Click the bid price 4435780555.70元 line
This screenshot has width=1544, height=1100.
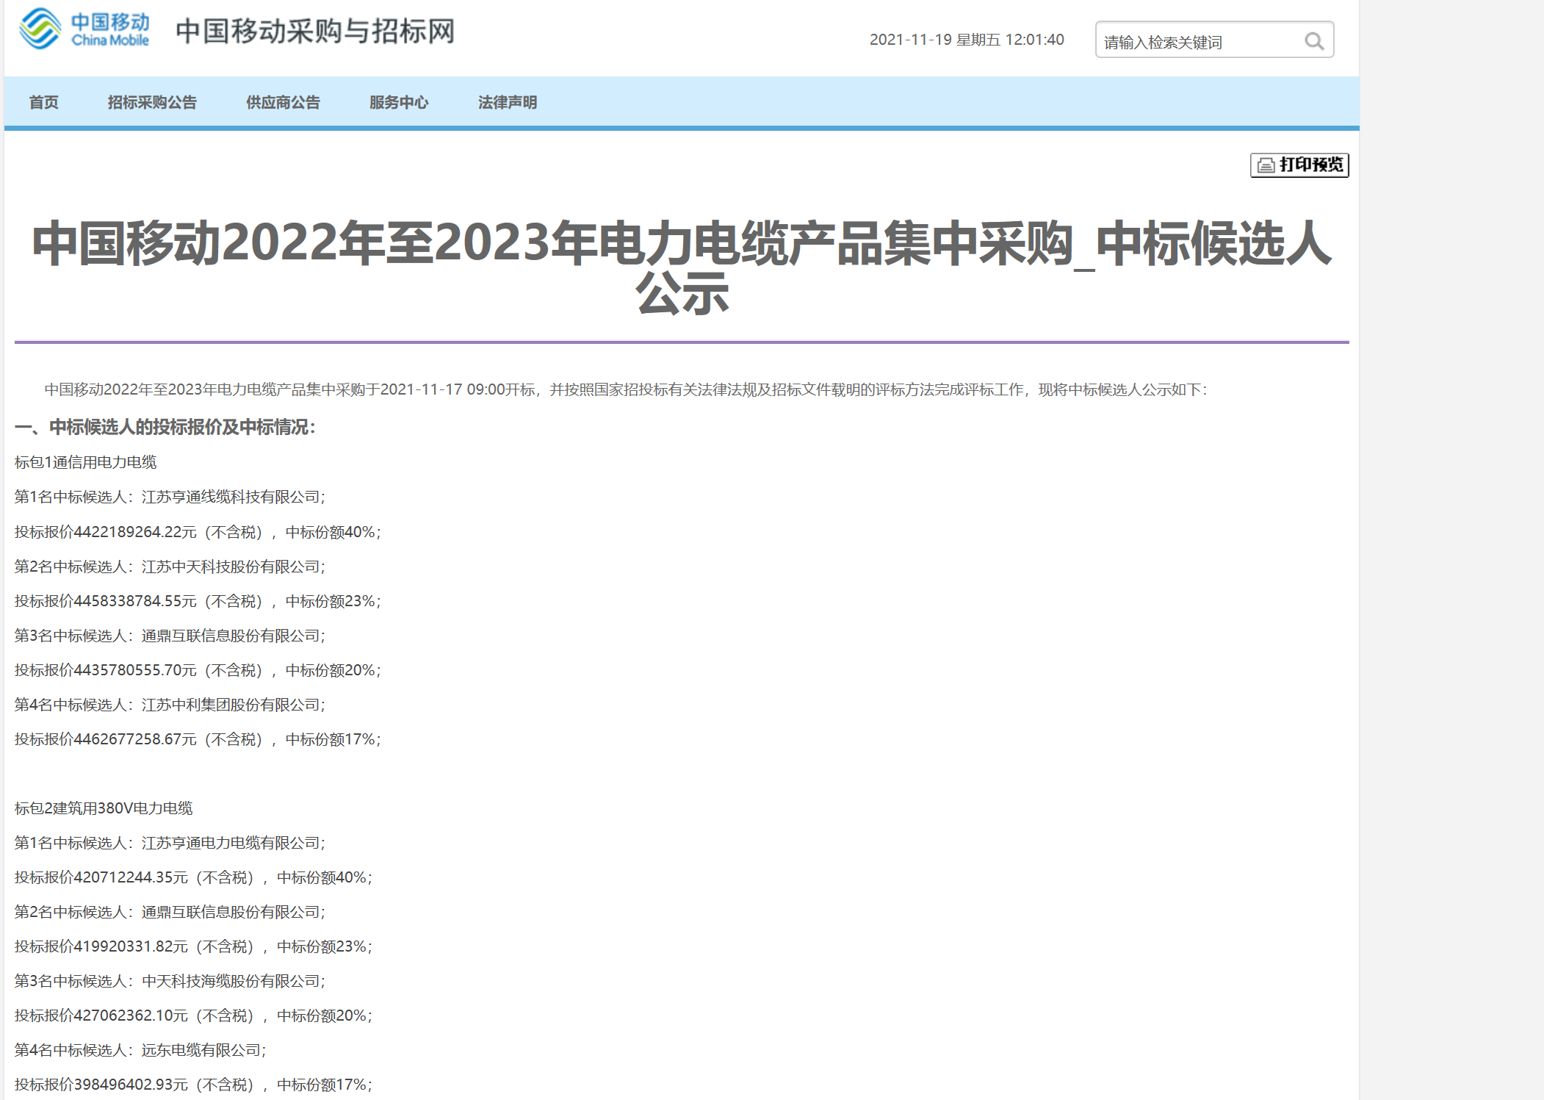pos(198,670)
